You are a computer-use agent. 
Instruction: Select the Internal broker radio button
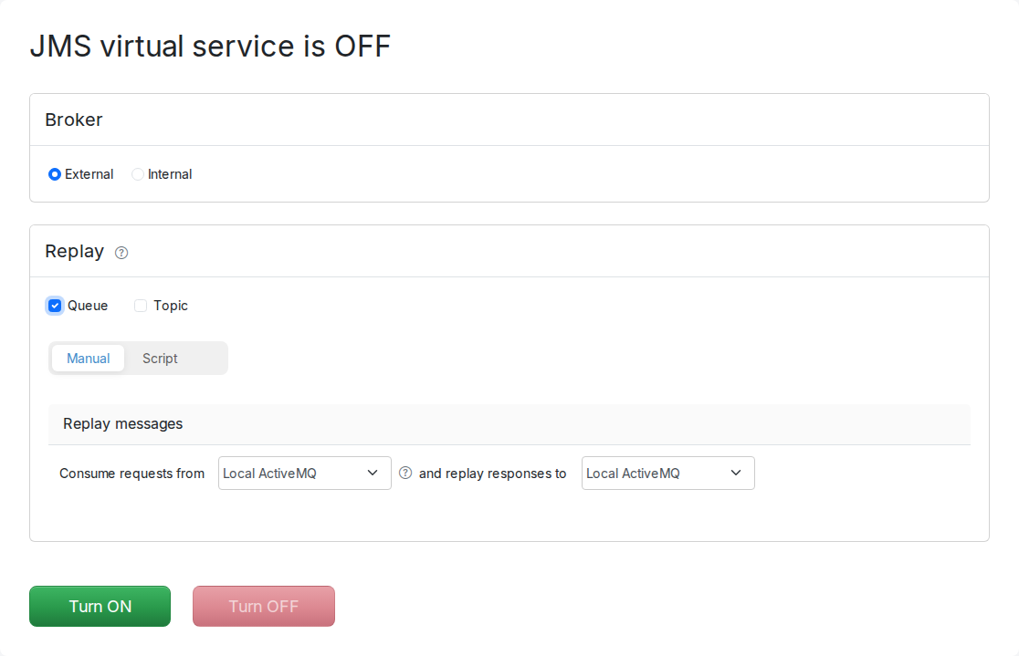138,174
